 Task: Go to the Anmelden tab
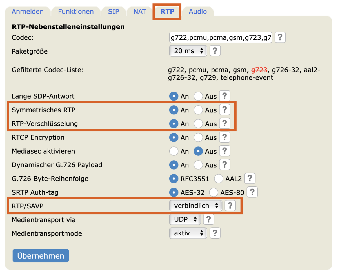pos(28,12)
